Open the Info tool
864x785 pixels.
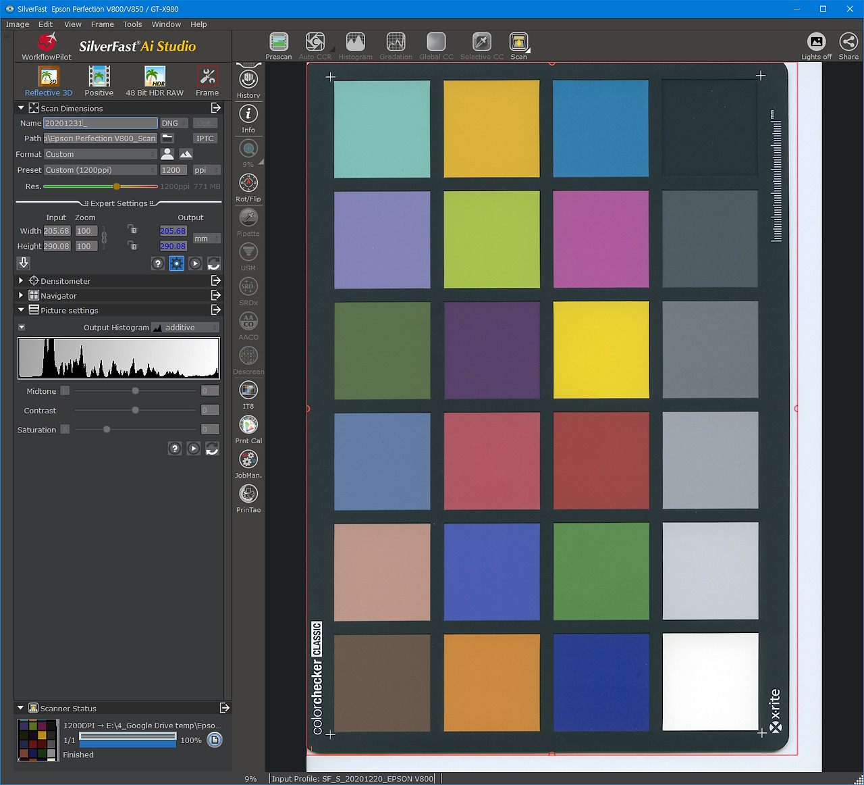coord(248,114)
